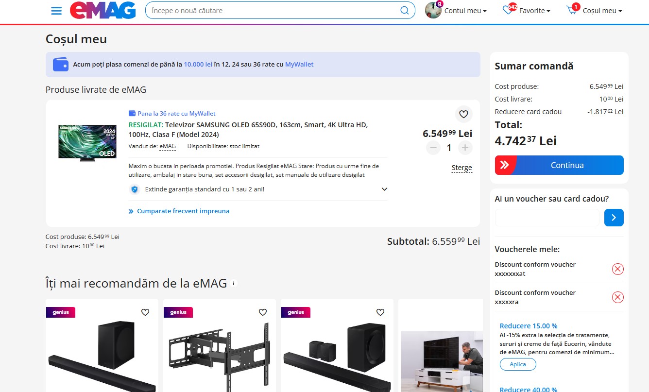Open the Contul meu dropdown
The width and height of the screenshot is (649, 392).
click(x=456, y=11)
